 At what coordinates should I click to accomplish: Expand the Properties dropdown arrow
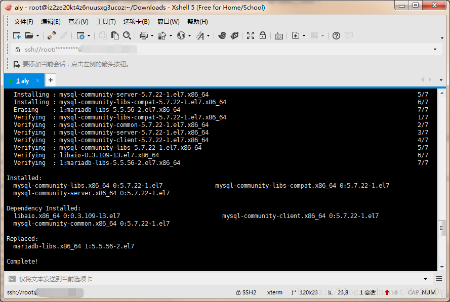coord(89,35)
